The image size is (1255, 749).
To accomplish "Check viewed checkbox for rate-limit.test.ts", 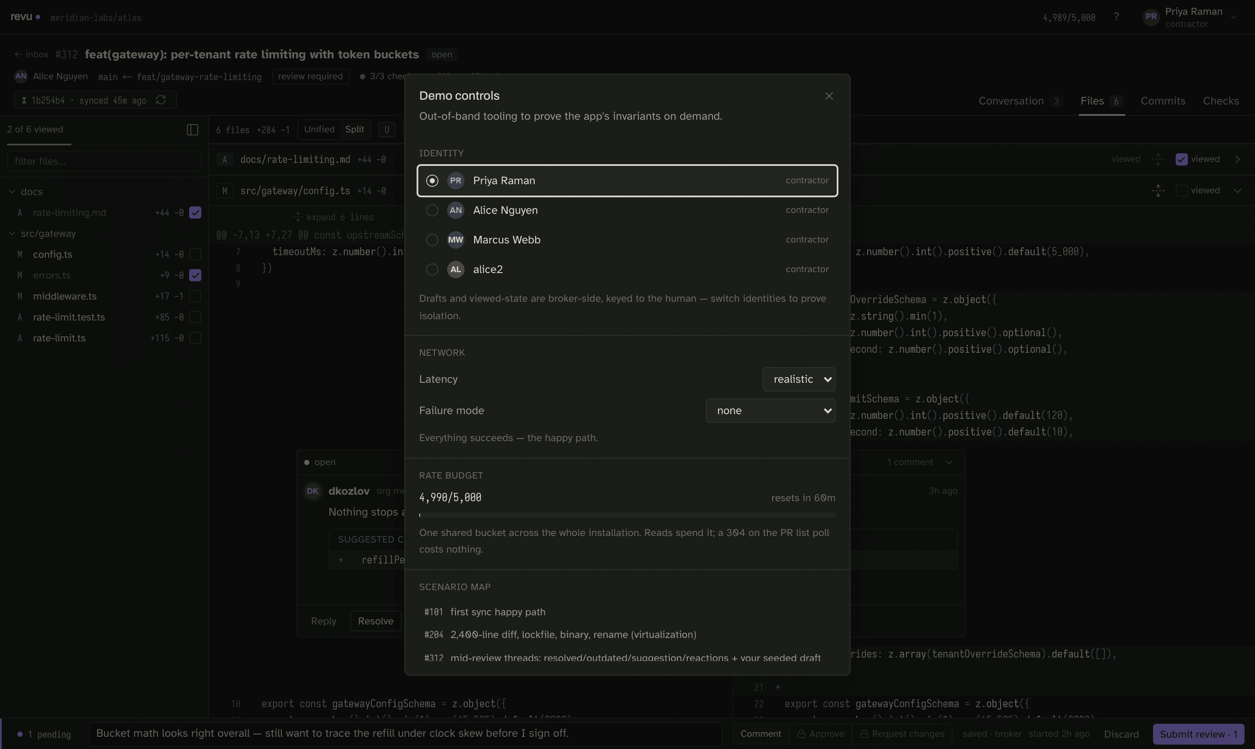I will tap(195, 317).
